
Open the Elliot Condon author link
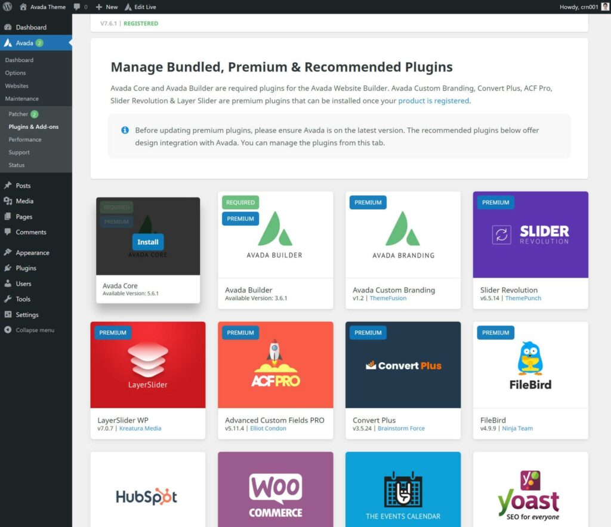(x=268, y=429)
